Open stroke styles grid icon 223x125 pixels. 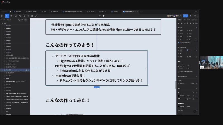coord(193,93)
